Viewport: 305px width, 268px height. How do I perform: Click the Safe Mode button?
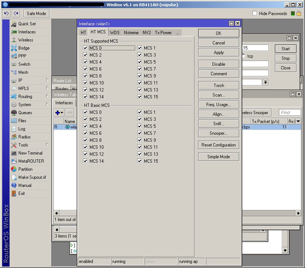tap(36, 14)
